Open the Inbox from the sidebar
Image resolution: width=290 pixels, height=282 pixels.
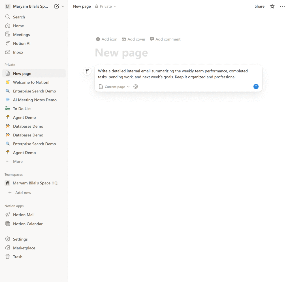click(x=18, y=52)
